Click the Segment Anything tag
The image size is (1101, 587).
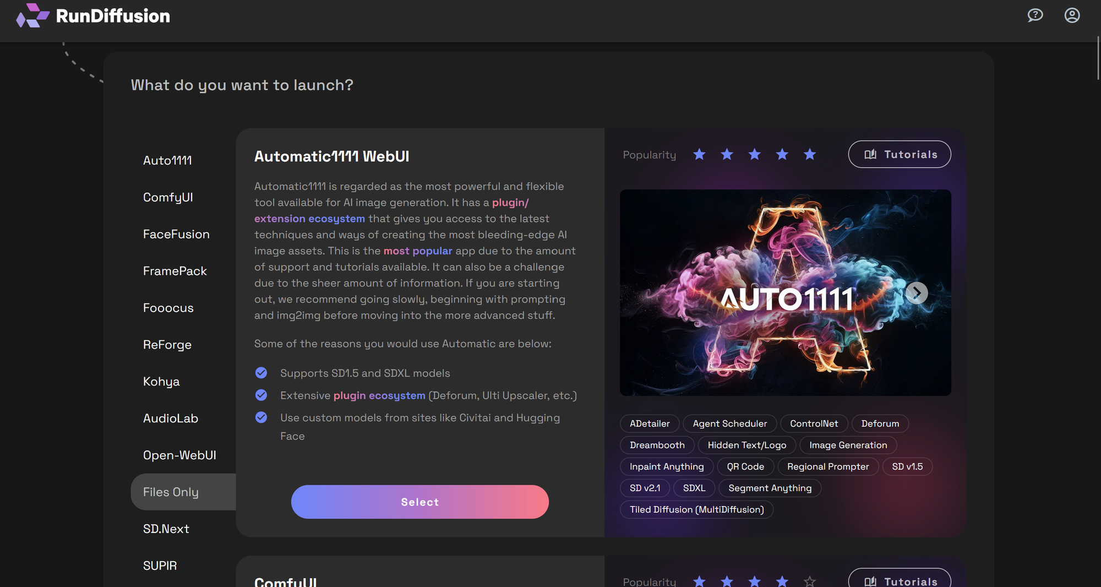coord(770,488)
